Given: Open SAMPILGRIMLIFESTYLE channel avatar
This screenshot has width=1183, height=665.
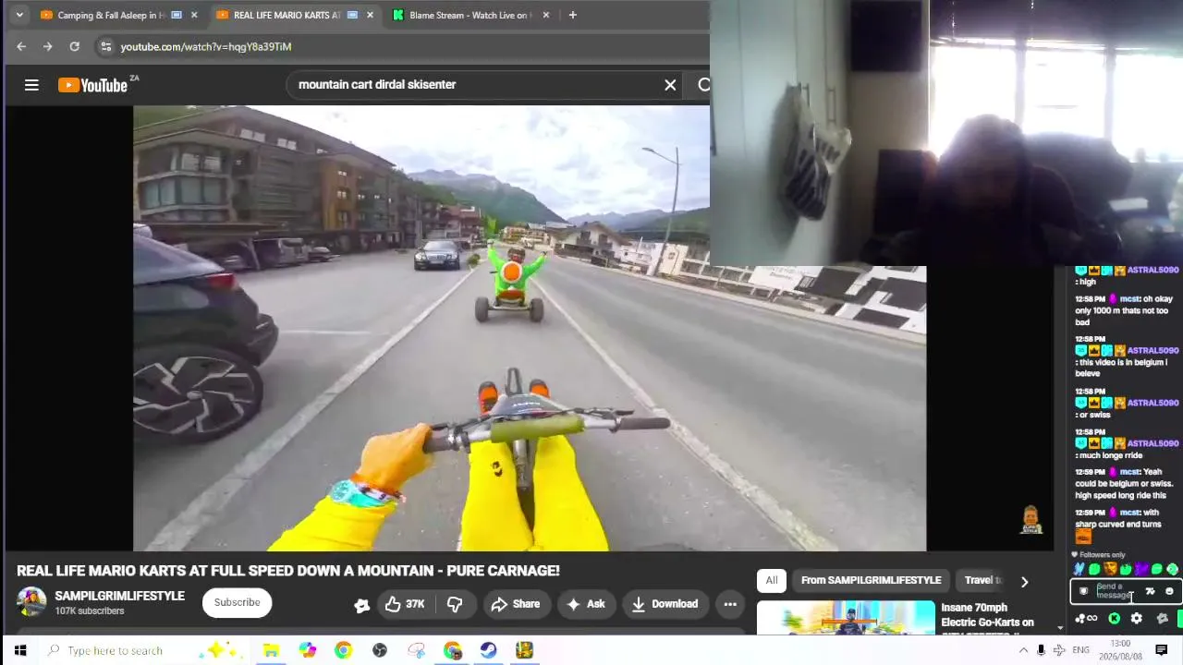Looking at the screenshot, I should point(31,602).
